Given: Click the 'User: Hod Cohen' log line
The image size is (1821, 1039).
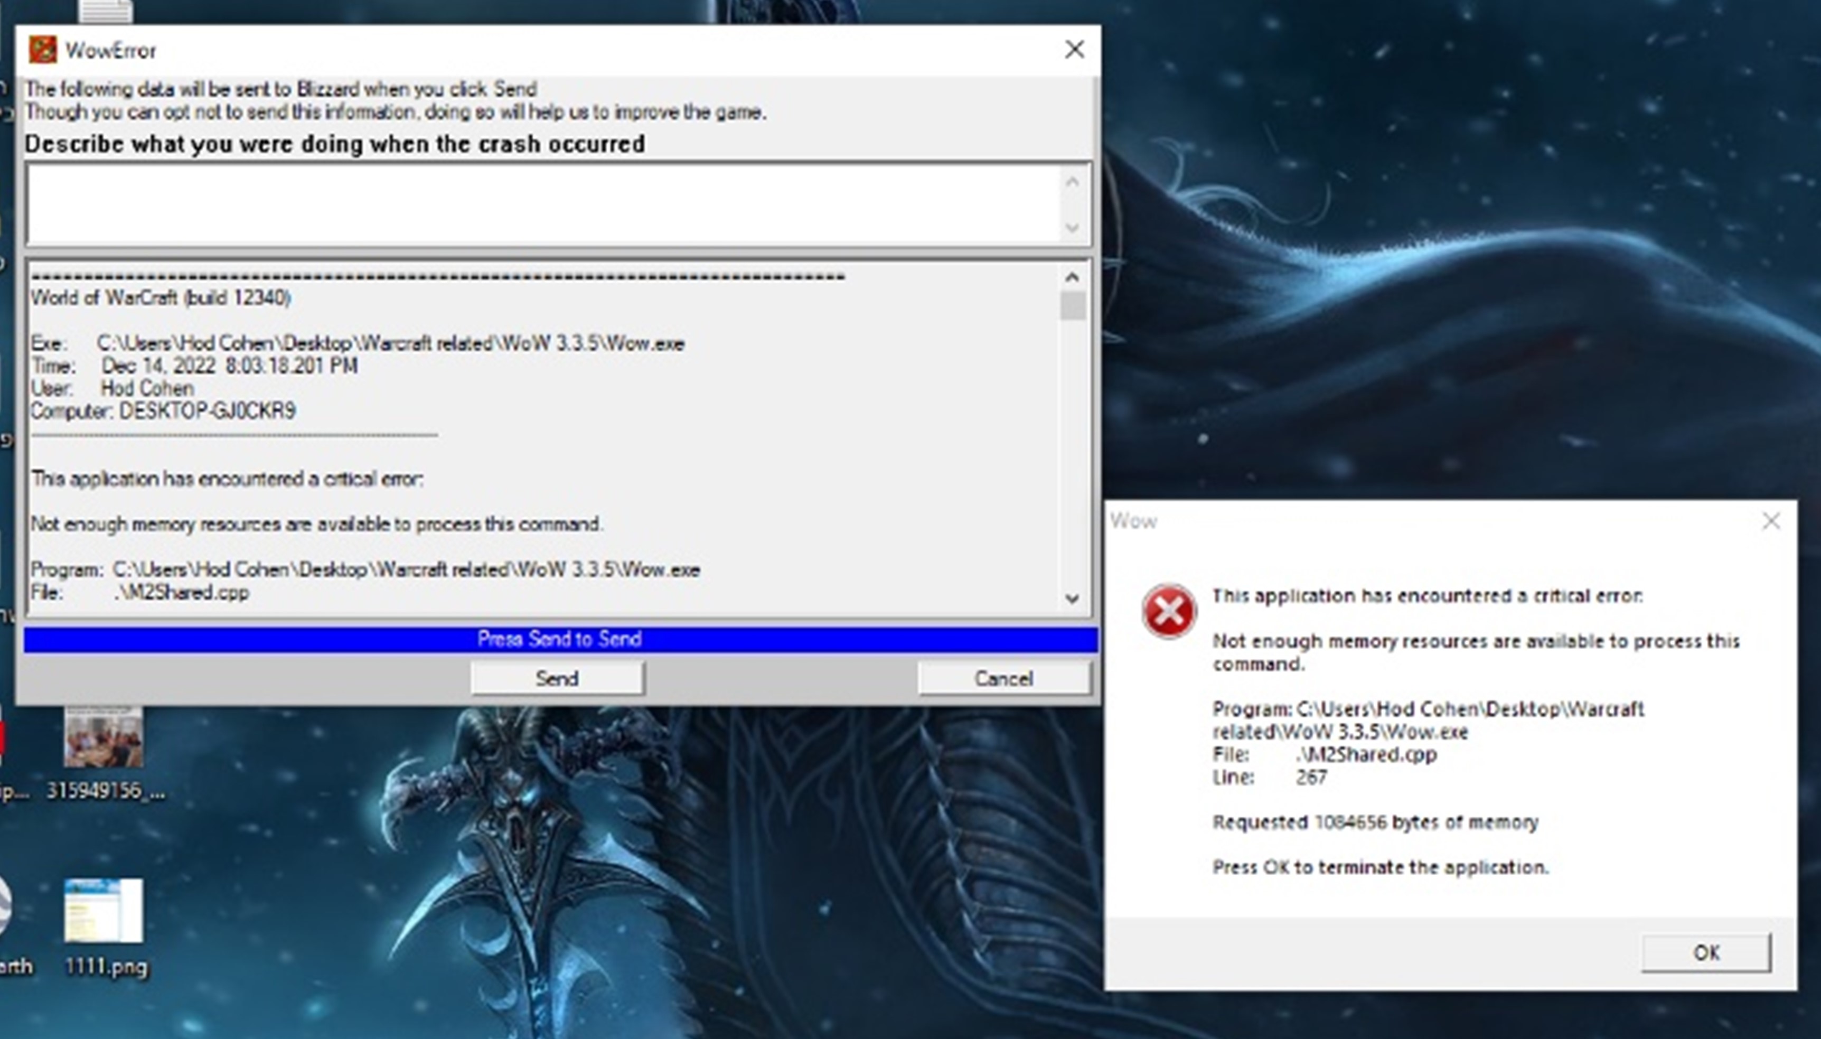Looking at the screenshot, I should [112, 388].
